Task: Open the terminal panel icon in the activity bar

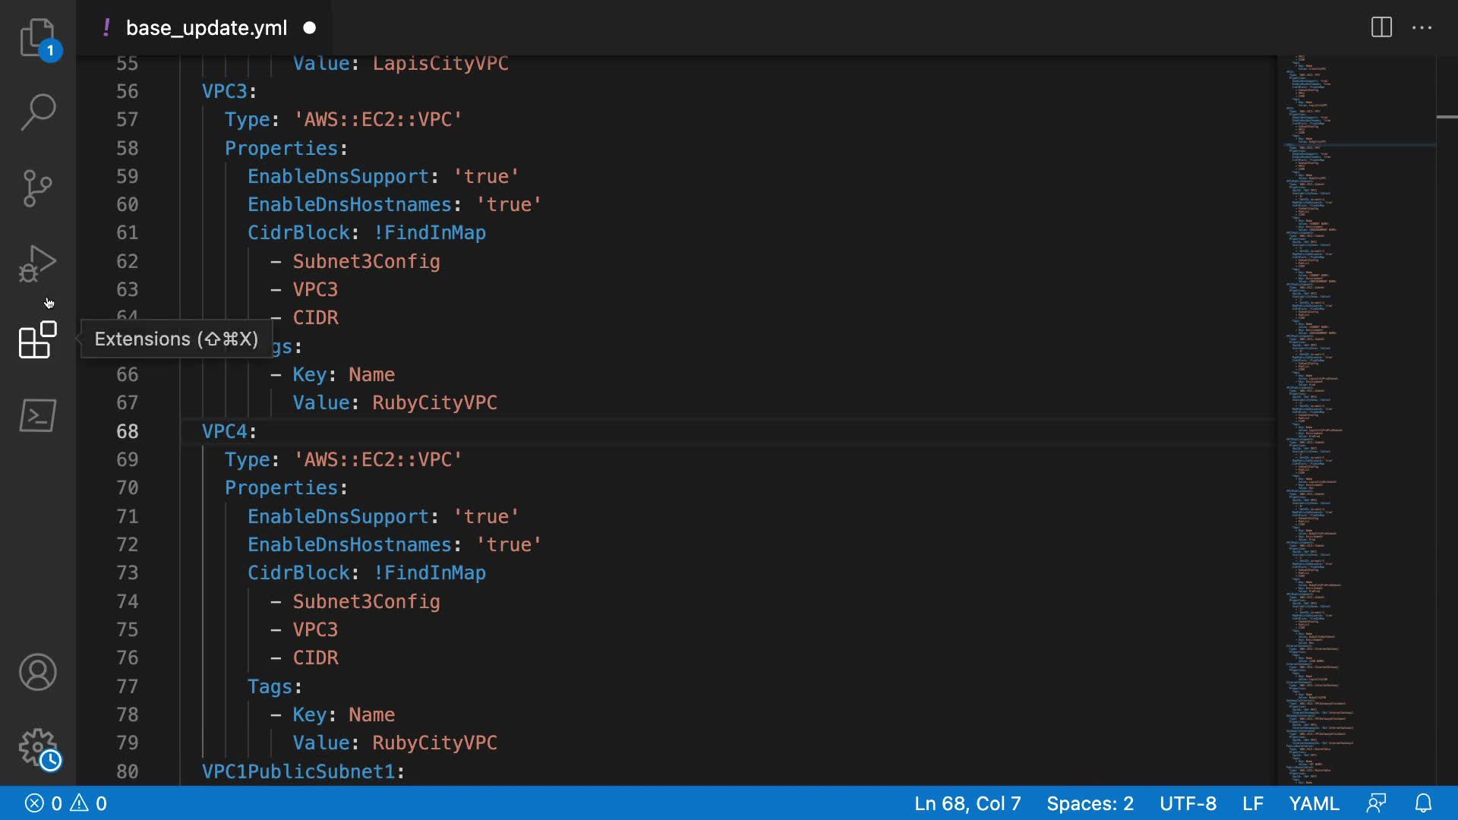Action: (x=37, y=415)
